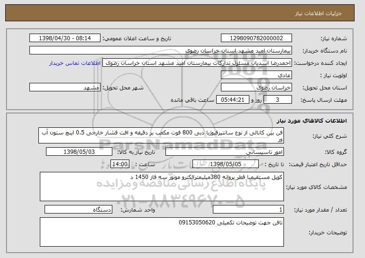Click the label تاریخ و ساعت اعلان عمومی
365x258 pixels.
137,38
